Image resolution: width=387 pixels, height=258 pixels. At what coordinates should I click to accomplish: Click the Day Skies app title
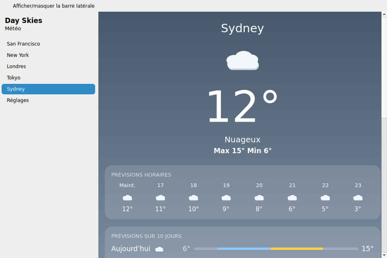23,20
